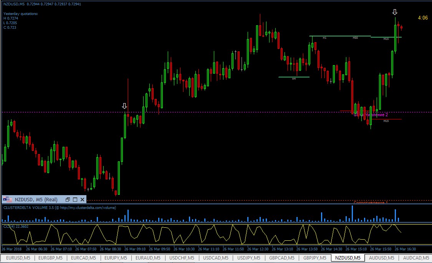
Task: Click the '26 Mar 15:50' time axis label
Action: coord(381,249)
